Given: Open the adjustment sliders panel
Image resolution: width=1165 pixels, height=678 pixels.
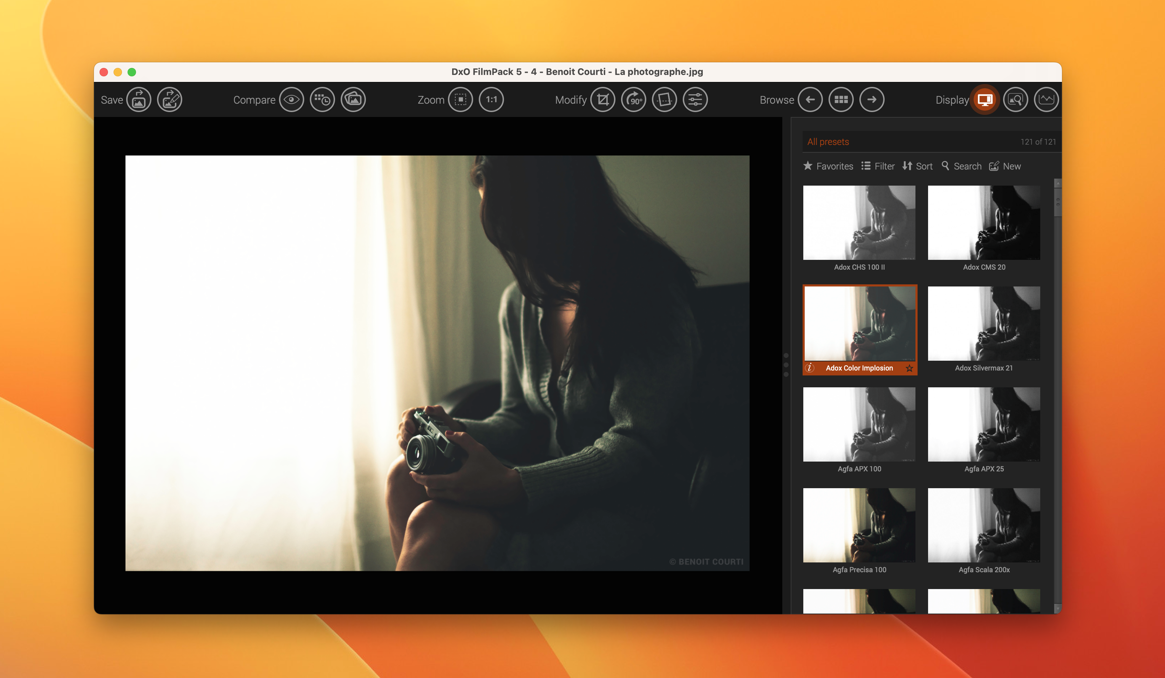Looking at the screenshot, I should pyautogui.click(x=695, y=100).
